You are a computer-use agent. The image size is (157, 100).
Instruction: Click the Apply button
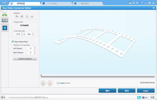click(x=146, y=91)
